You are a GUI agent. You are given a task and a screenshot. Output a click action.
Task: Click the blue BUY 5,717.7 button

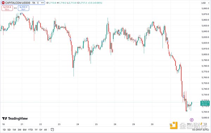point(24,8)
